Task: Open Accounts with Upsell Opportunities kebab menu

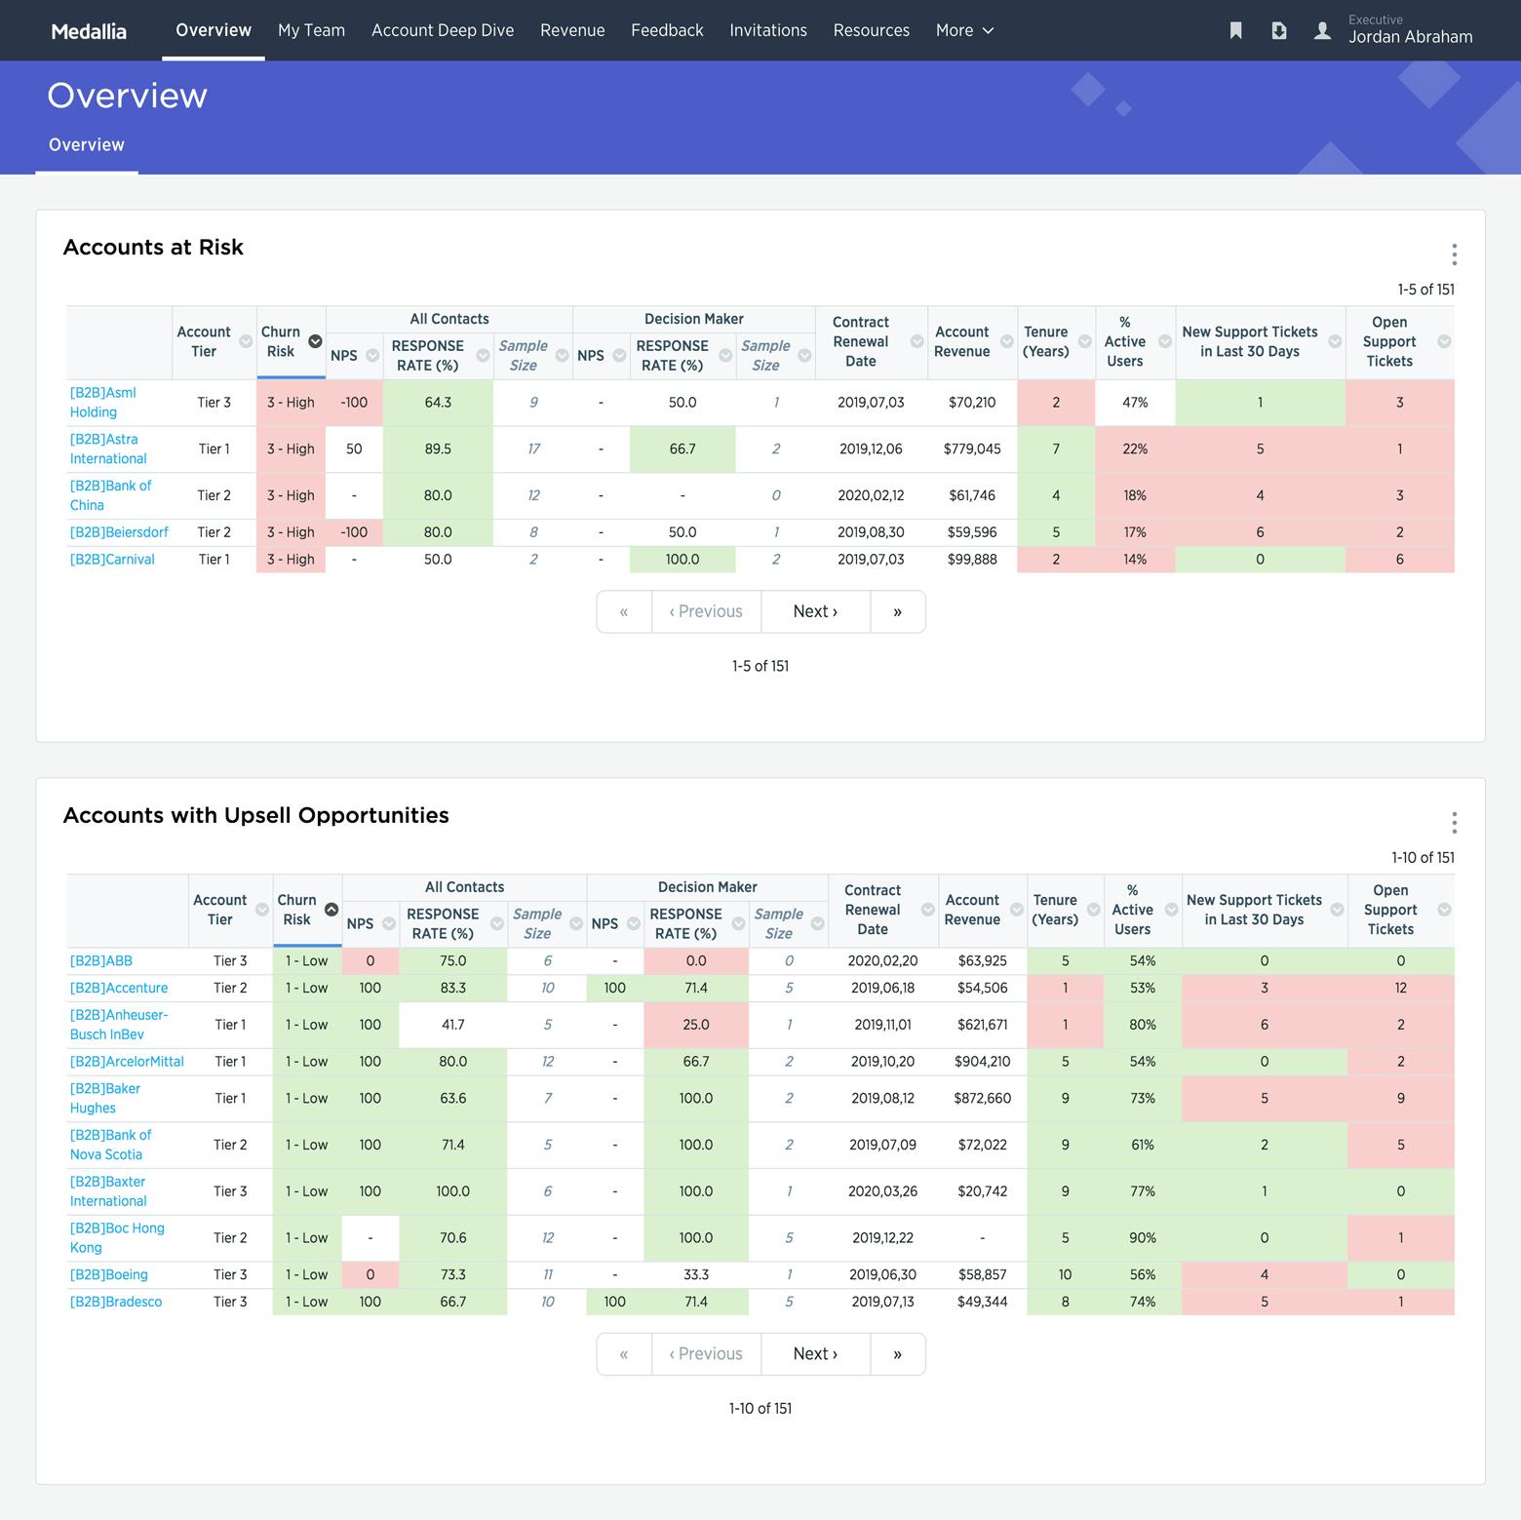Action: pos(1454,823)
